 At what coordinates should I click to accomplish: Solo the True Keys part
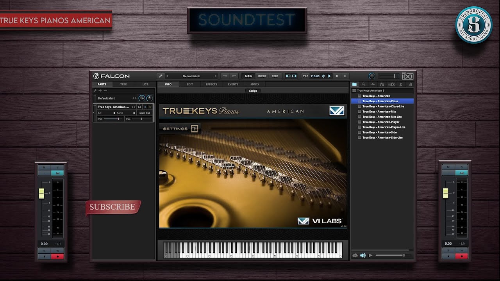[x=150, y=107]
